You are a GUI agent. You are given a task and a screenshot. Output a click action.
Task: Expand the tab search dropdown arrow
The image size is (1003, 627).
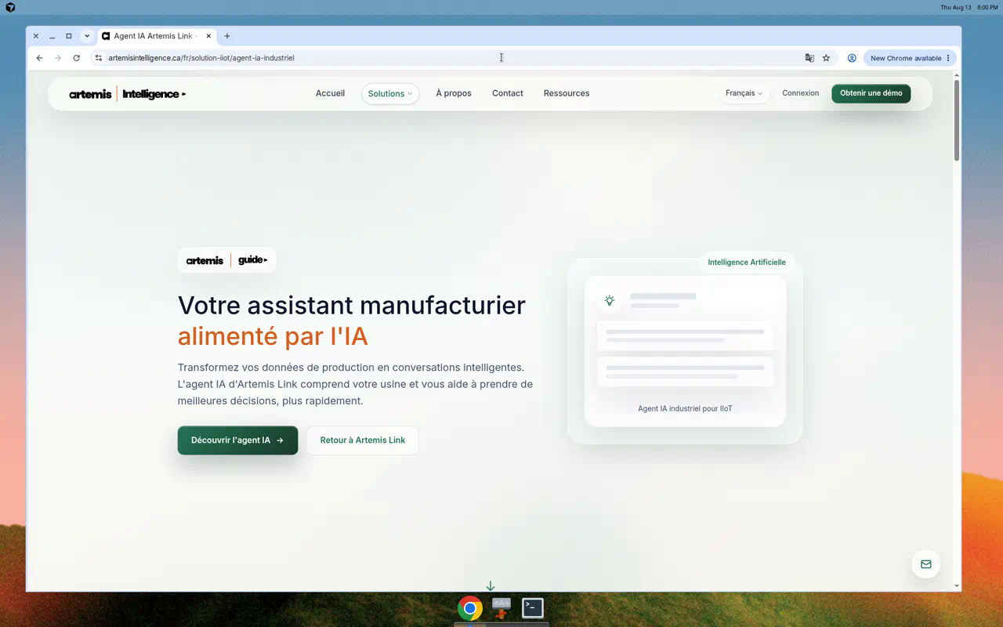87,36
